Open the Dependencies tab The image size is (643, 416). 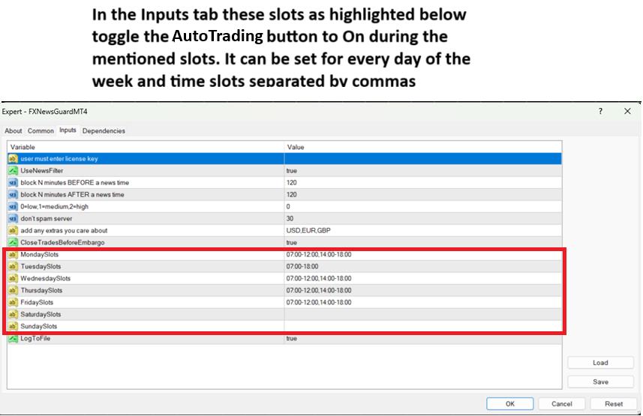coord(104,130)
